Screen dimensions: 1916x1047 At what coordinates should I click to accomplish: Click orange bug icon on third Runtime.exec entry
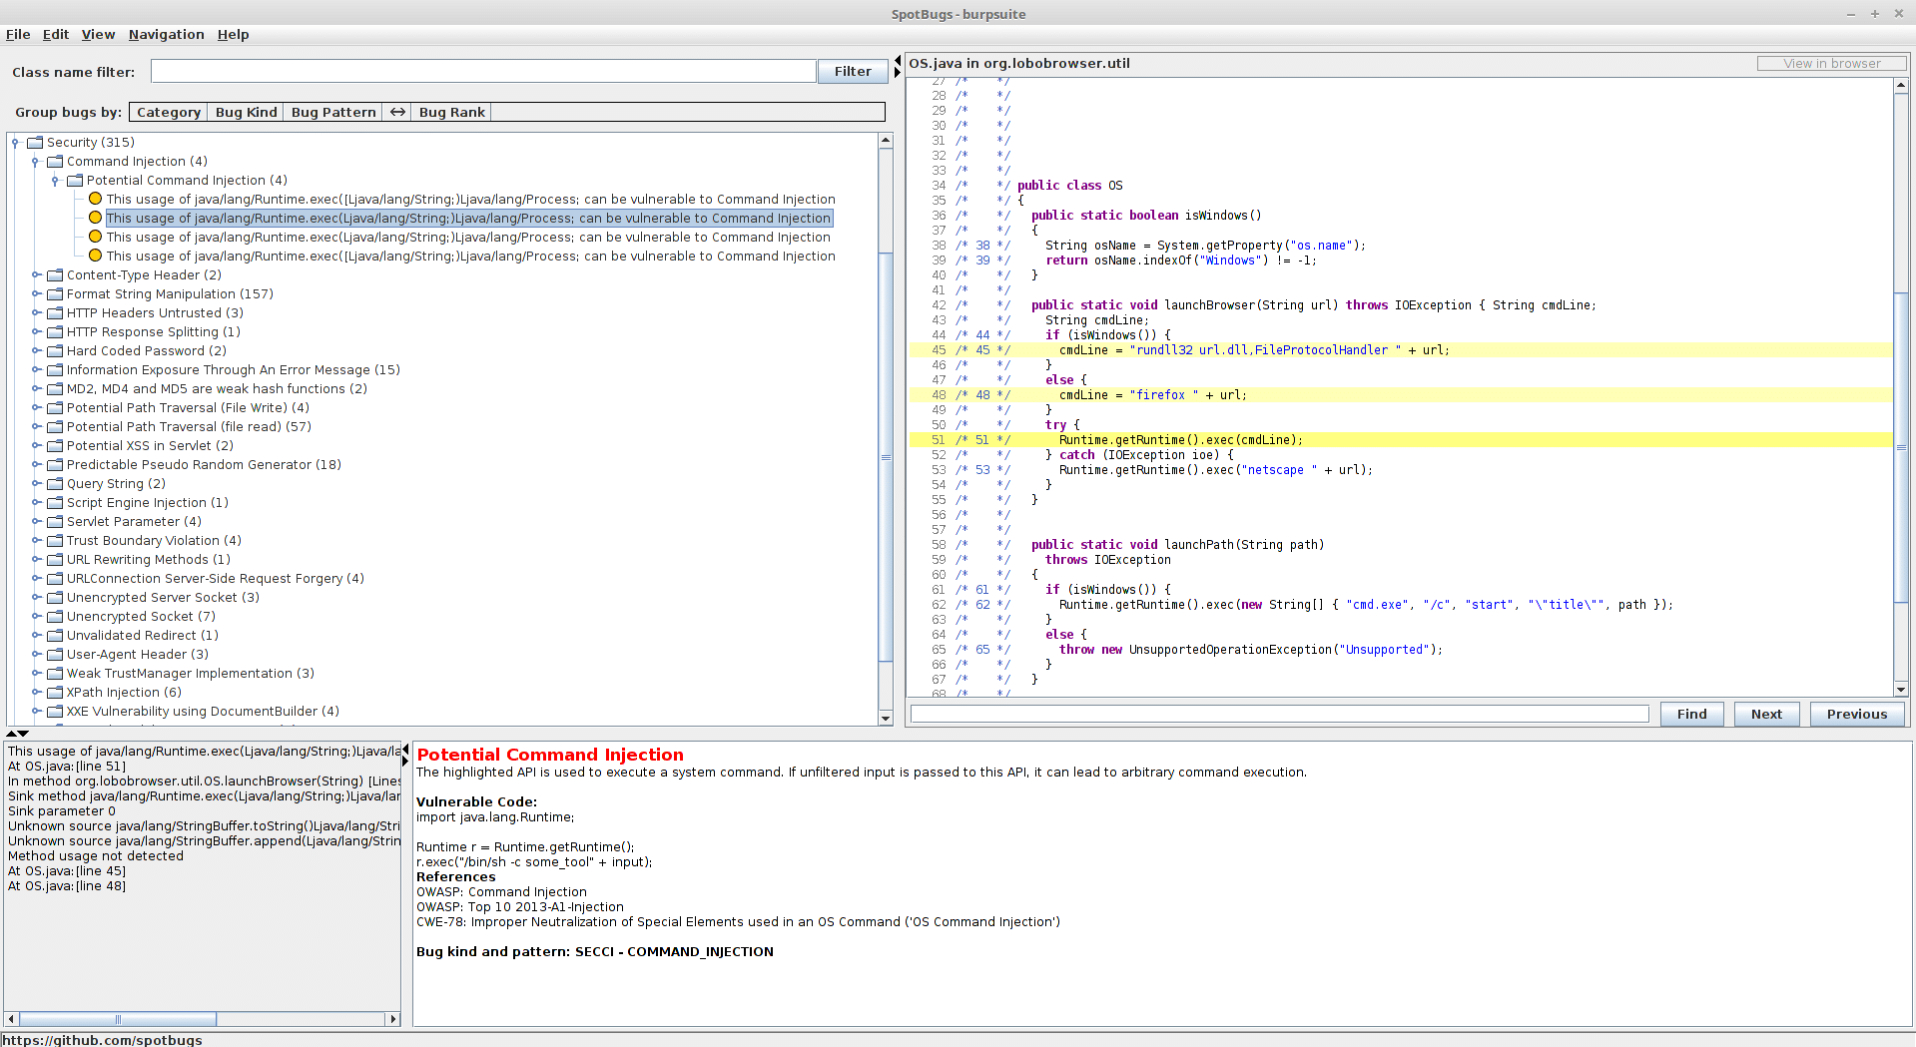click(x=95, y=237)
